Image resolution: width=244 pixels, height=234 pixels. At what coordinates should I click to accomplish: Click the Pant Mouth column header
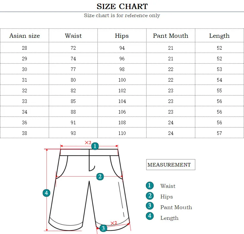170,36
